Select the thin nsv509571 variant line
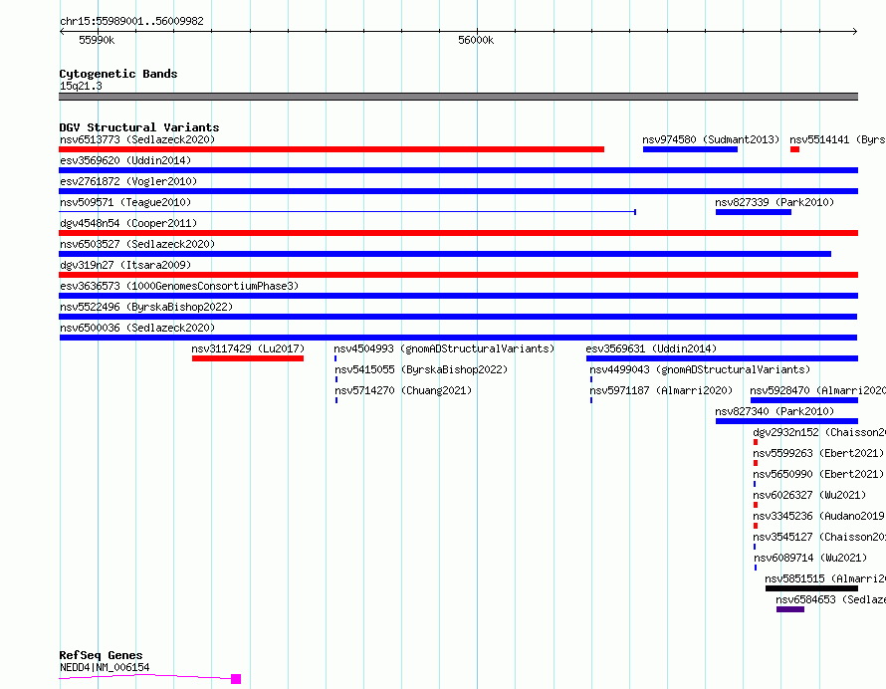 click(x=347, y=212)
